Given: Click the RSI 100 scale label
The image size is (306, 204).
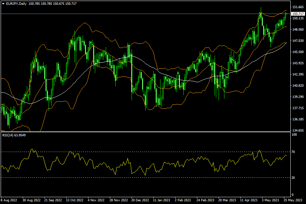Looking at the screenshot, I should pos(294,135).
